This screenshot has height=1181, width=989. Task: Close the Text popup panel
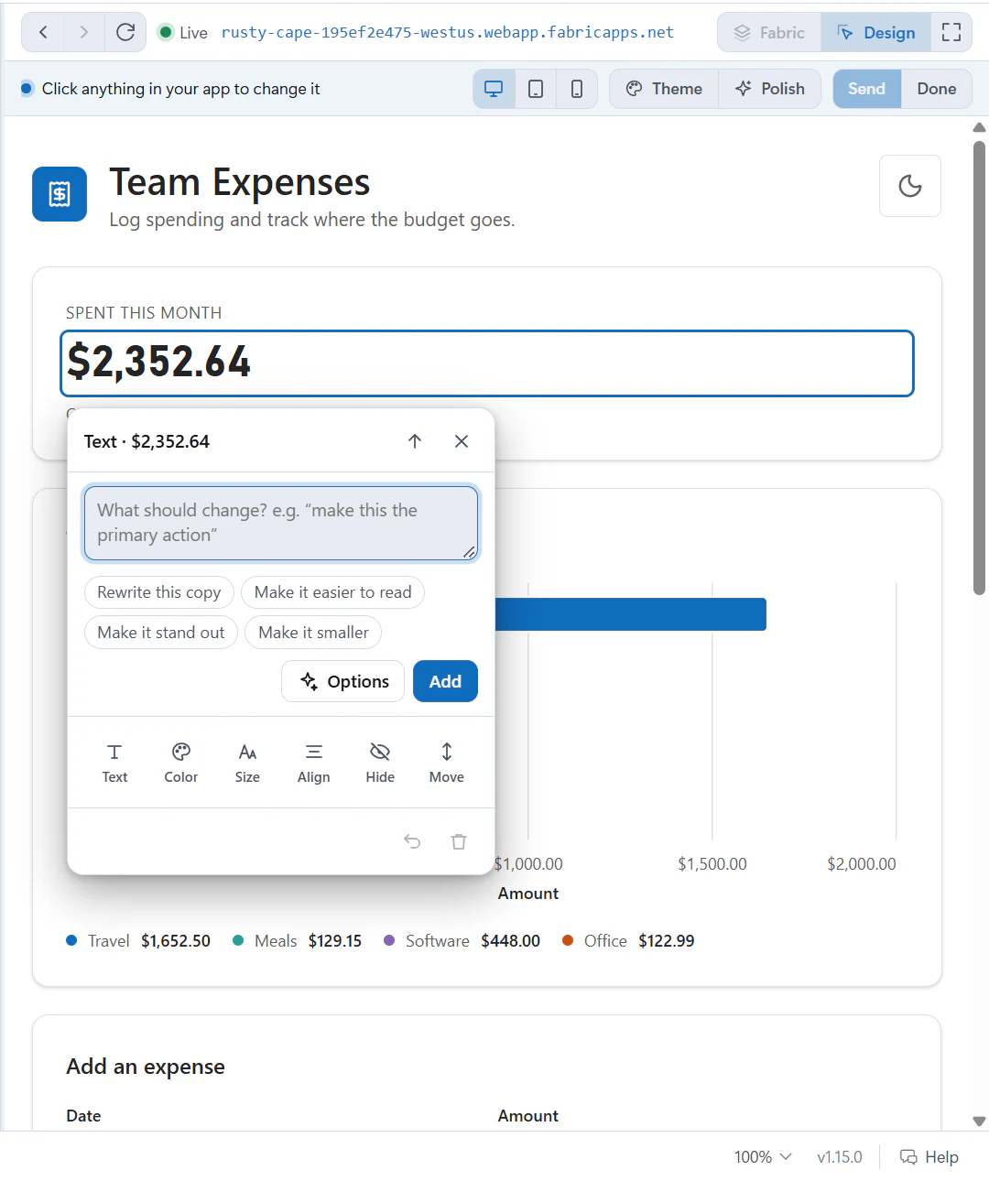[462, 441]
